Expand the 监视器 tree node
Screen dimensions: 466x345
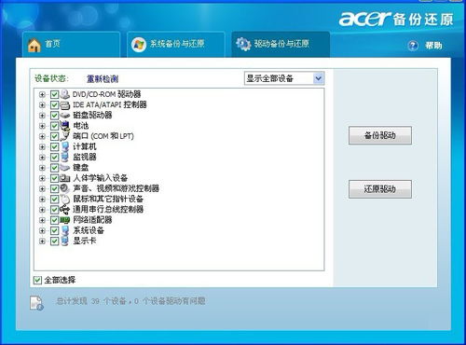click(x=42, y=158)
